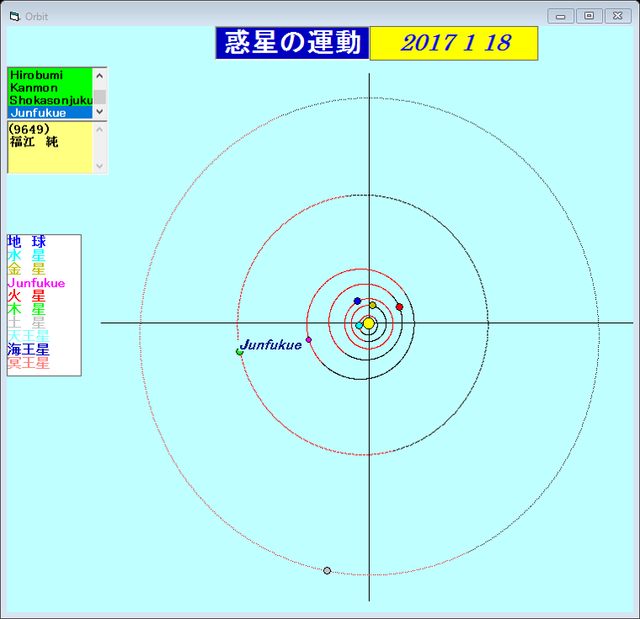Screen dimensions: 640x619
Task: Click the yellow Sun at the orbit center
Action: pyautogui.click(x=368, y=323)
